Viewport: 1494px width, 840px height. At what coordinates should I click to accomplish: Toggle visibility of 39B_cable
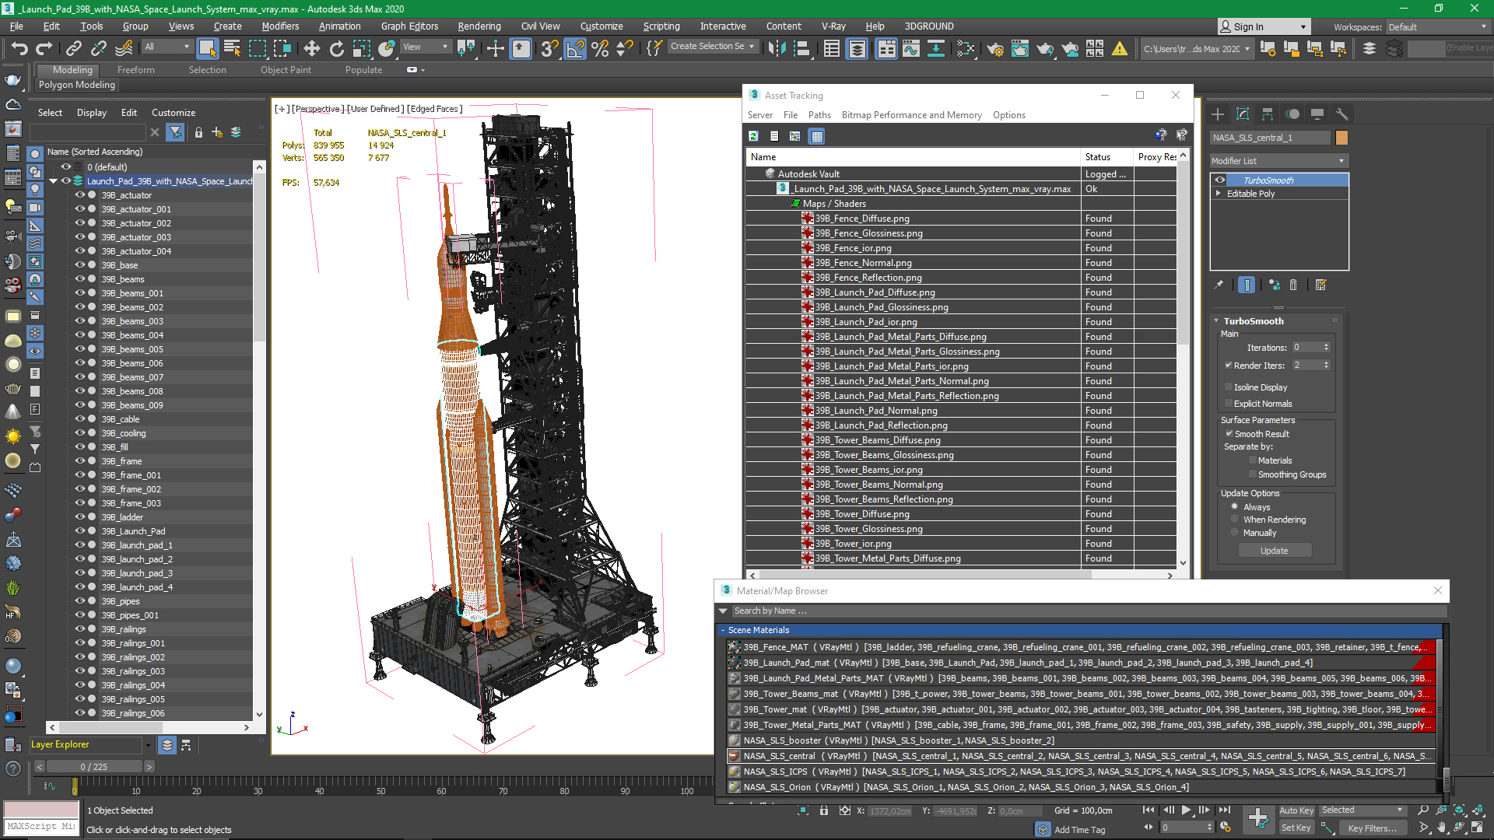79,419
